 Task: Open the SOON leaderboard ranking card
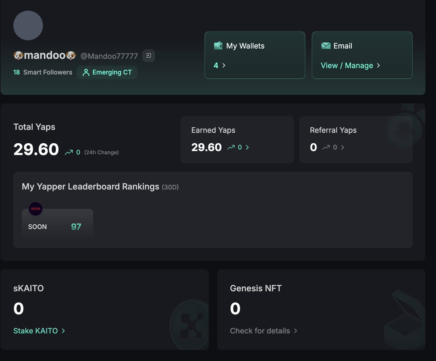point(57,223)
